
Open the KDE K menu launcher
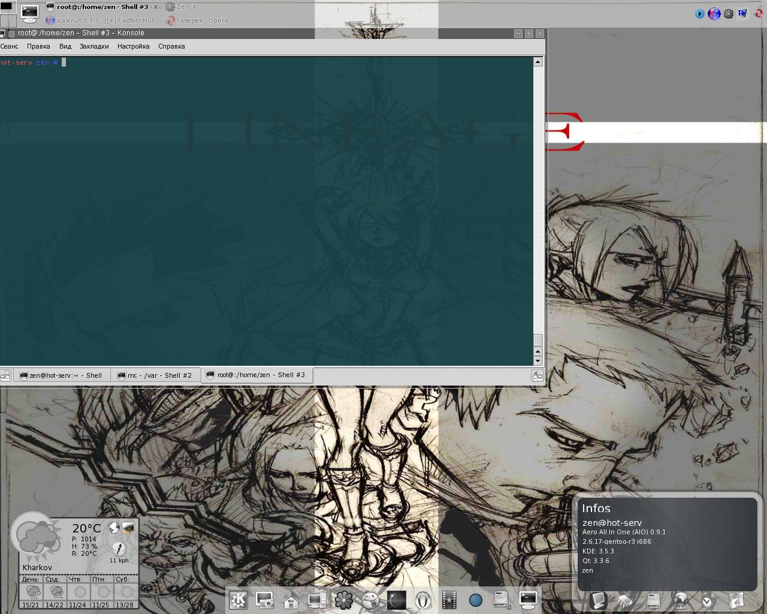pos(238,600)
